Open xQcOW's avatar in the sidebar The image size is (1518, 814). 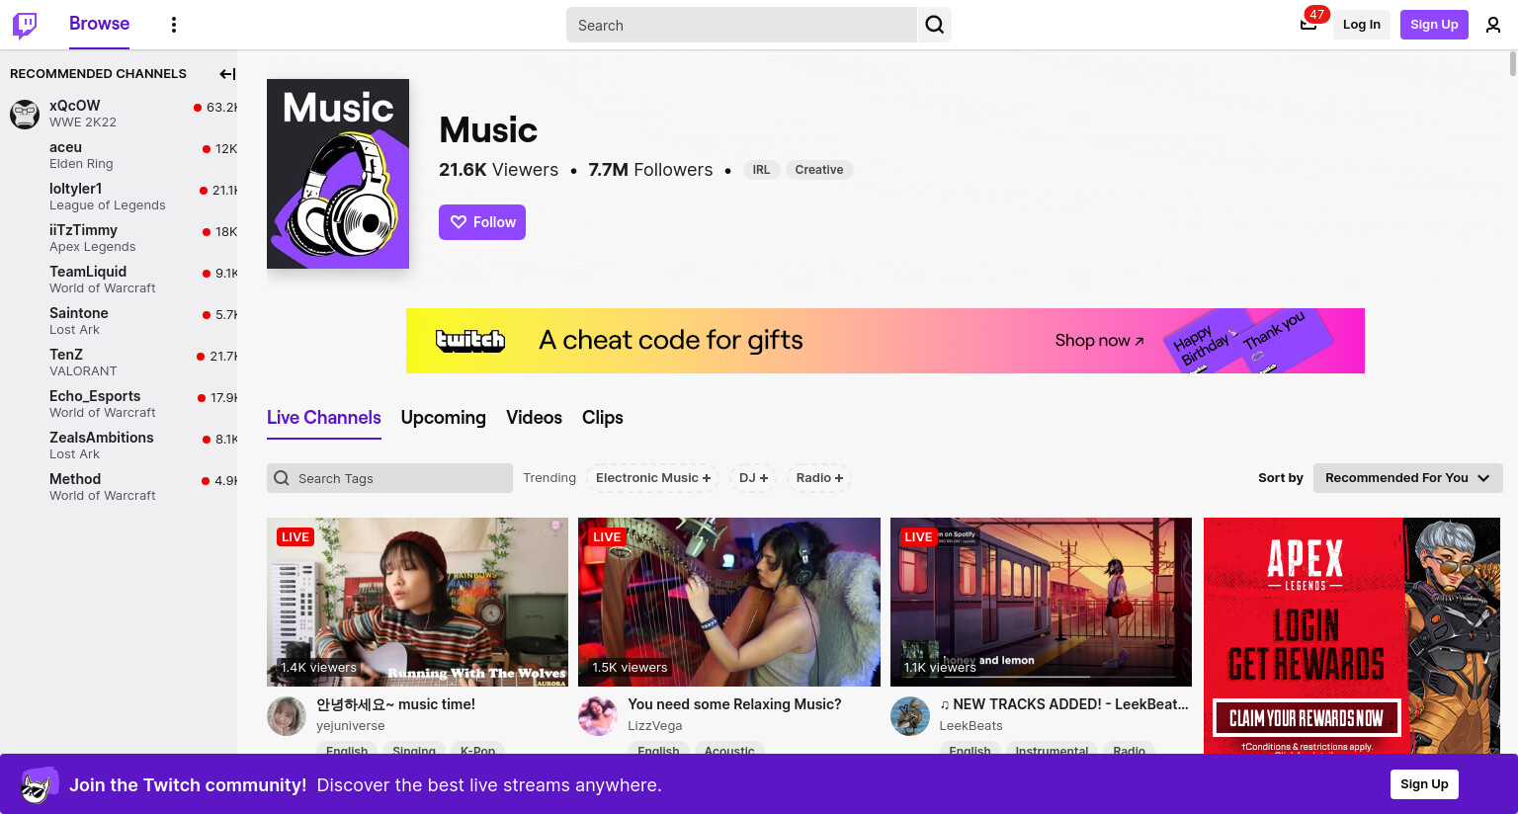click(x=25, y=114)
